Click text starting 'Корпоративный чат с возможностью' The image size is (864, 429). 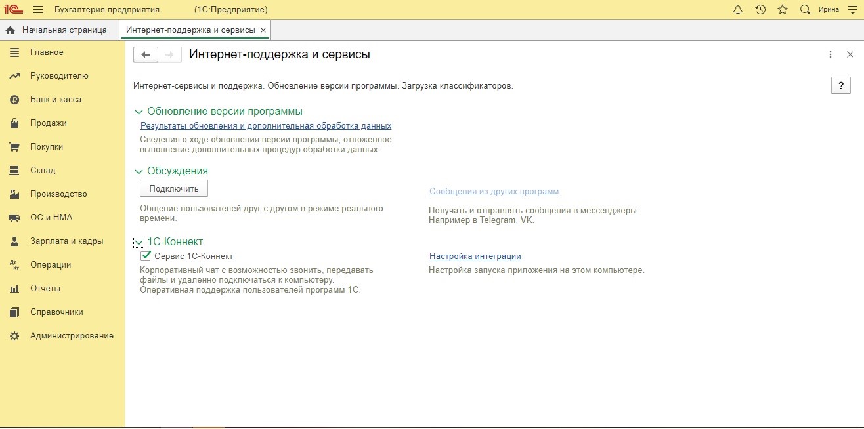[x=257, y=279]
